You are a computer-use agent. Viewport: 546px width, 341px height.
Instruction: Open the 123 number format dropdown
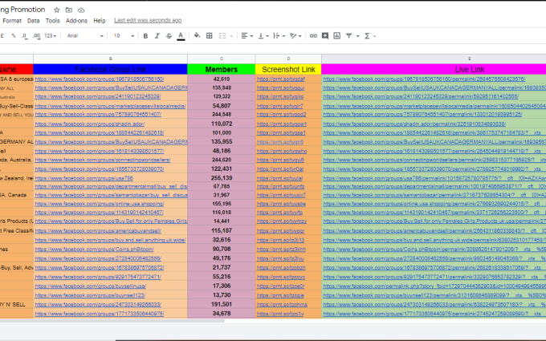(50, 35)
